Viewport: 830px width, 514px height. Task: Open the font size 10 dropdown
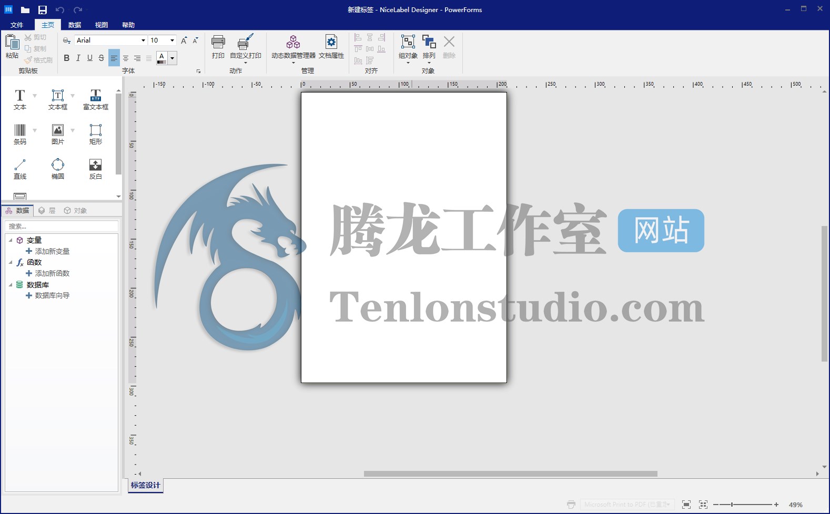pos(172,40)
